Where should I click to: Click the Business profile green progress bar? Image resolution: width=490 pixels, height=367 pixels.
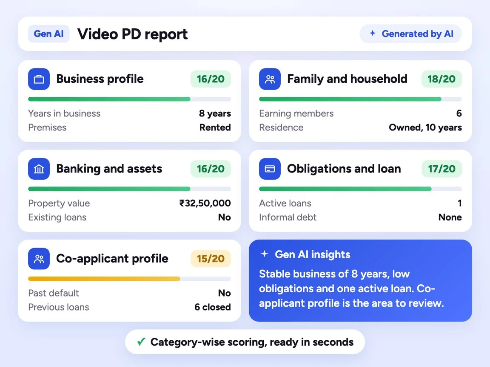(129, 99)
